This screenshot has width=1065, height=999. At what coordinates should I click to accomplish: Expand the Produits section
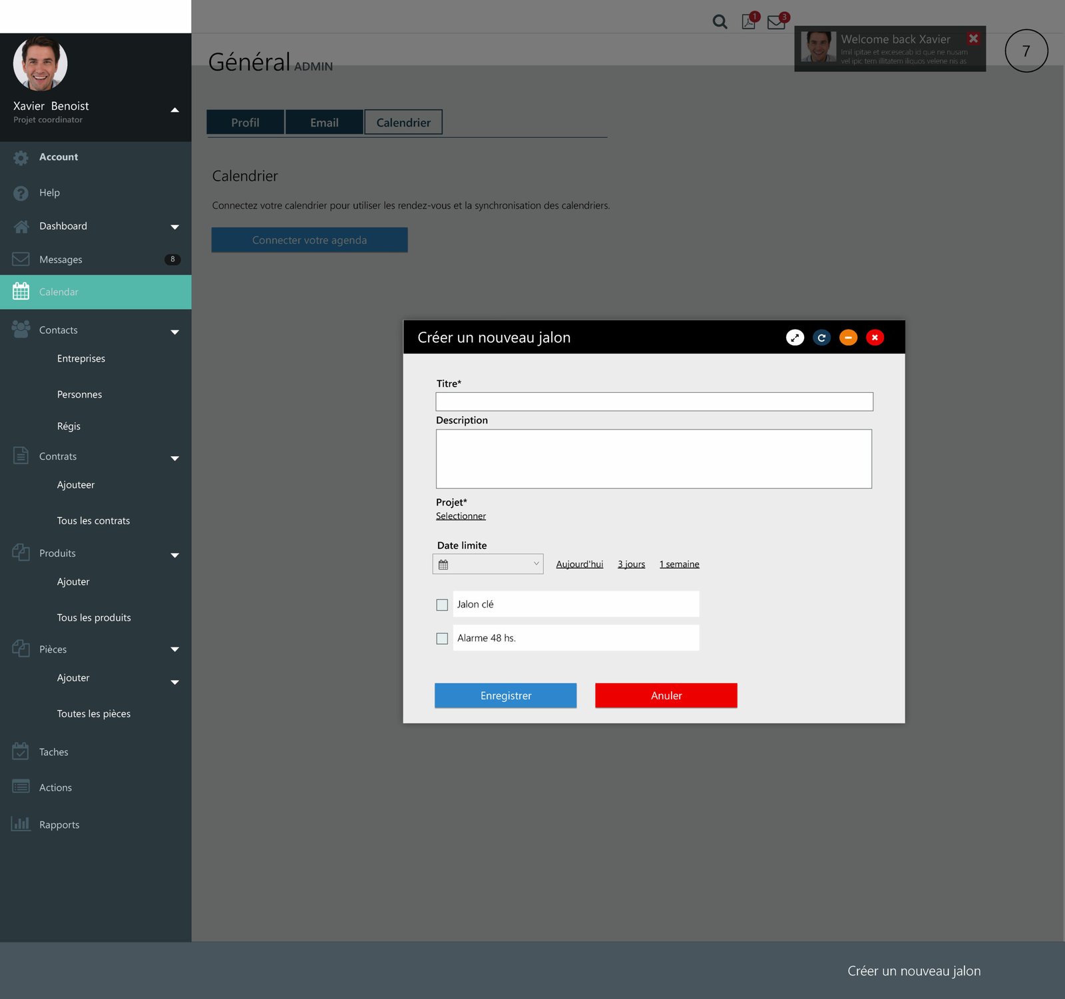click(174, 555)
